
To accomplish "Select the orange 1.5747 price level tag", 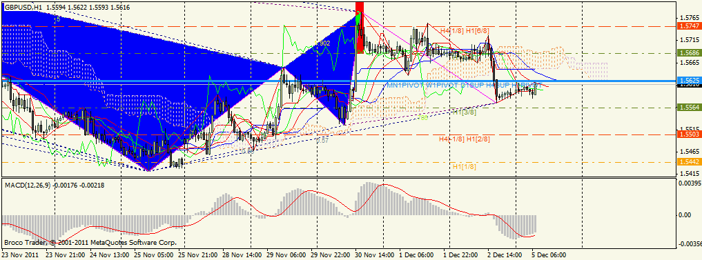I will 689,27.
